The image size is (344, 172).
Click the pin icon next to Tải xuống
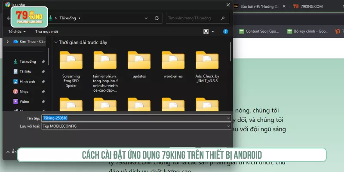pos(43,61)
